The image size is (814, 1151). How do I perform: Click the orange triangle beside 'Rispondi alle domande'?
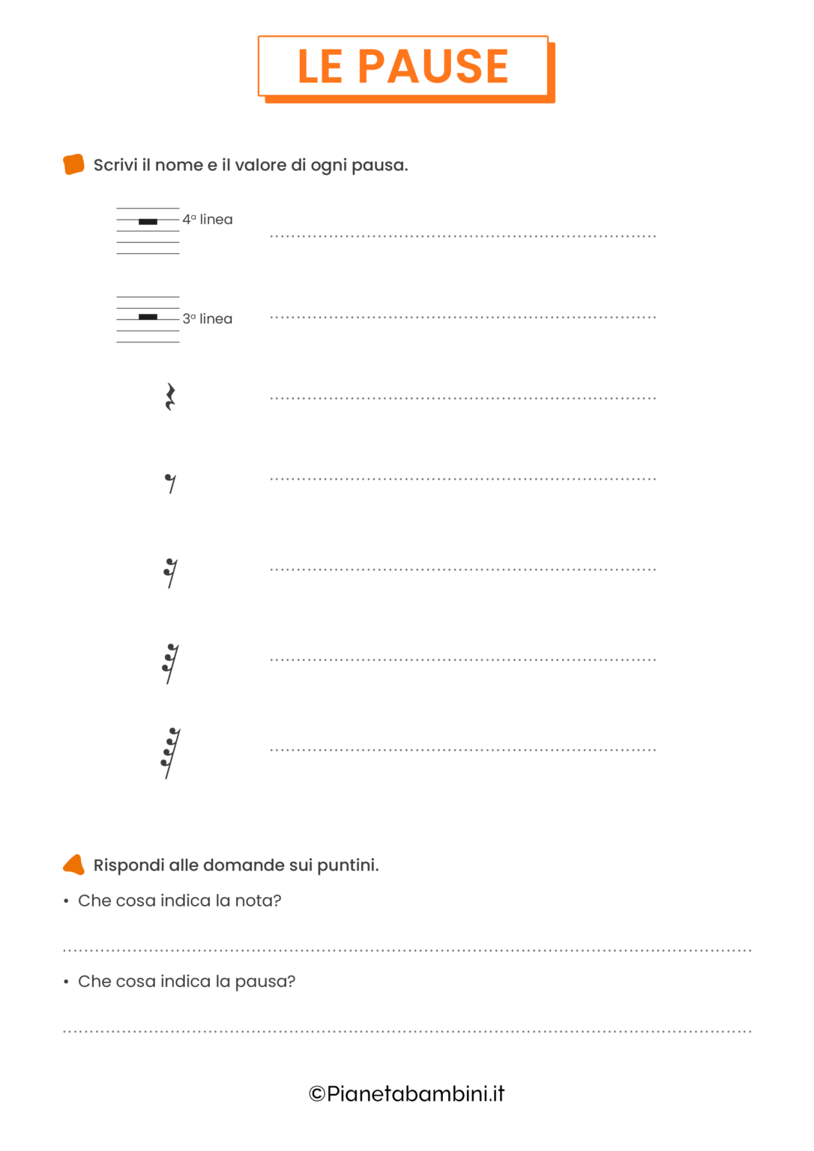73,865
